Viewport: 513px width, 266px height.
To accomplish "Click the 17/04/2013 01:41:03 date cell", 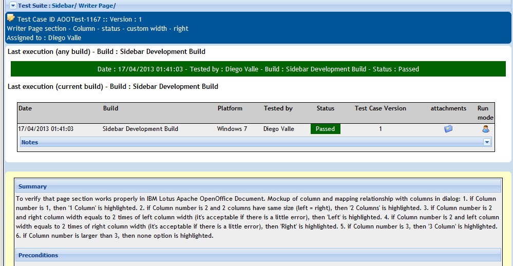I will 46,129.
